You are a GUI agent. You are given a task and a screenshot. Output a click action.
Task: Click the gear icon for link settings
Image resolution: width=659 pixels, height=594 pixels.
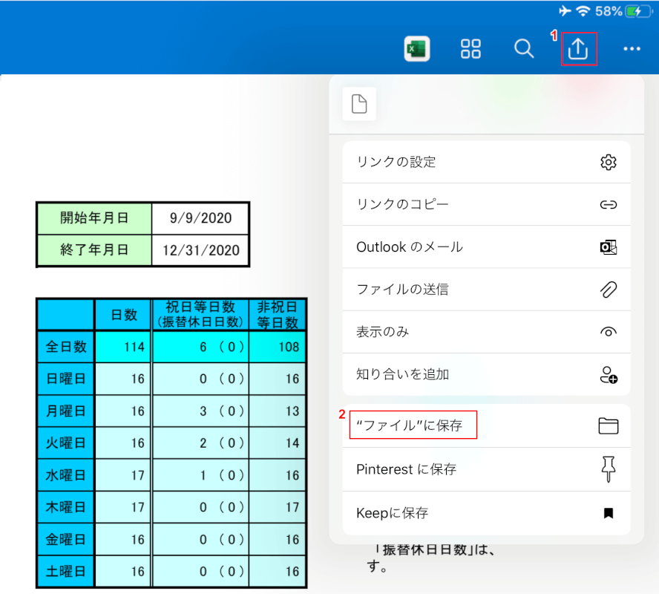coord(608,162)
